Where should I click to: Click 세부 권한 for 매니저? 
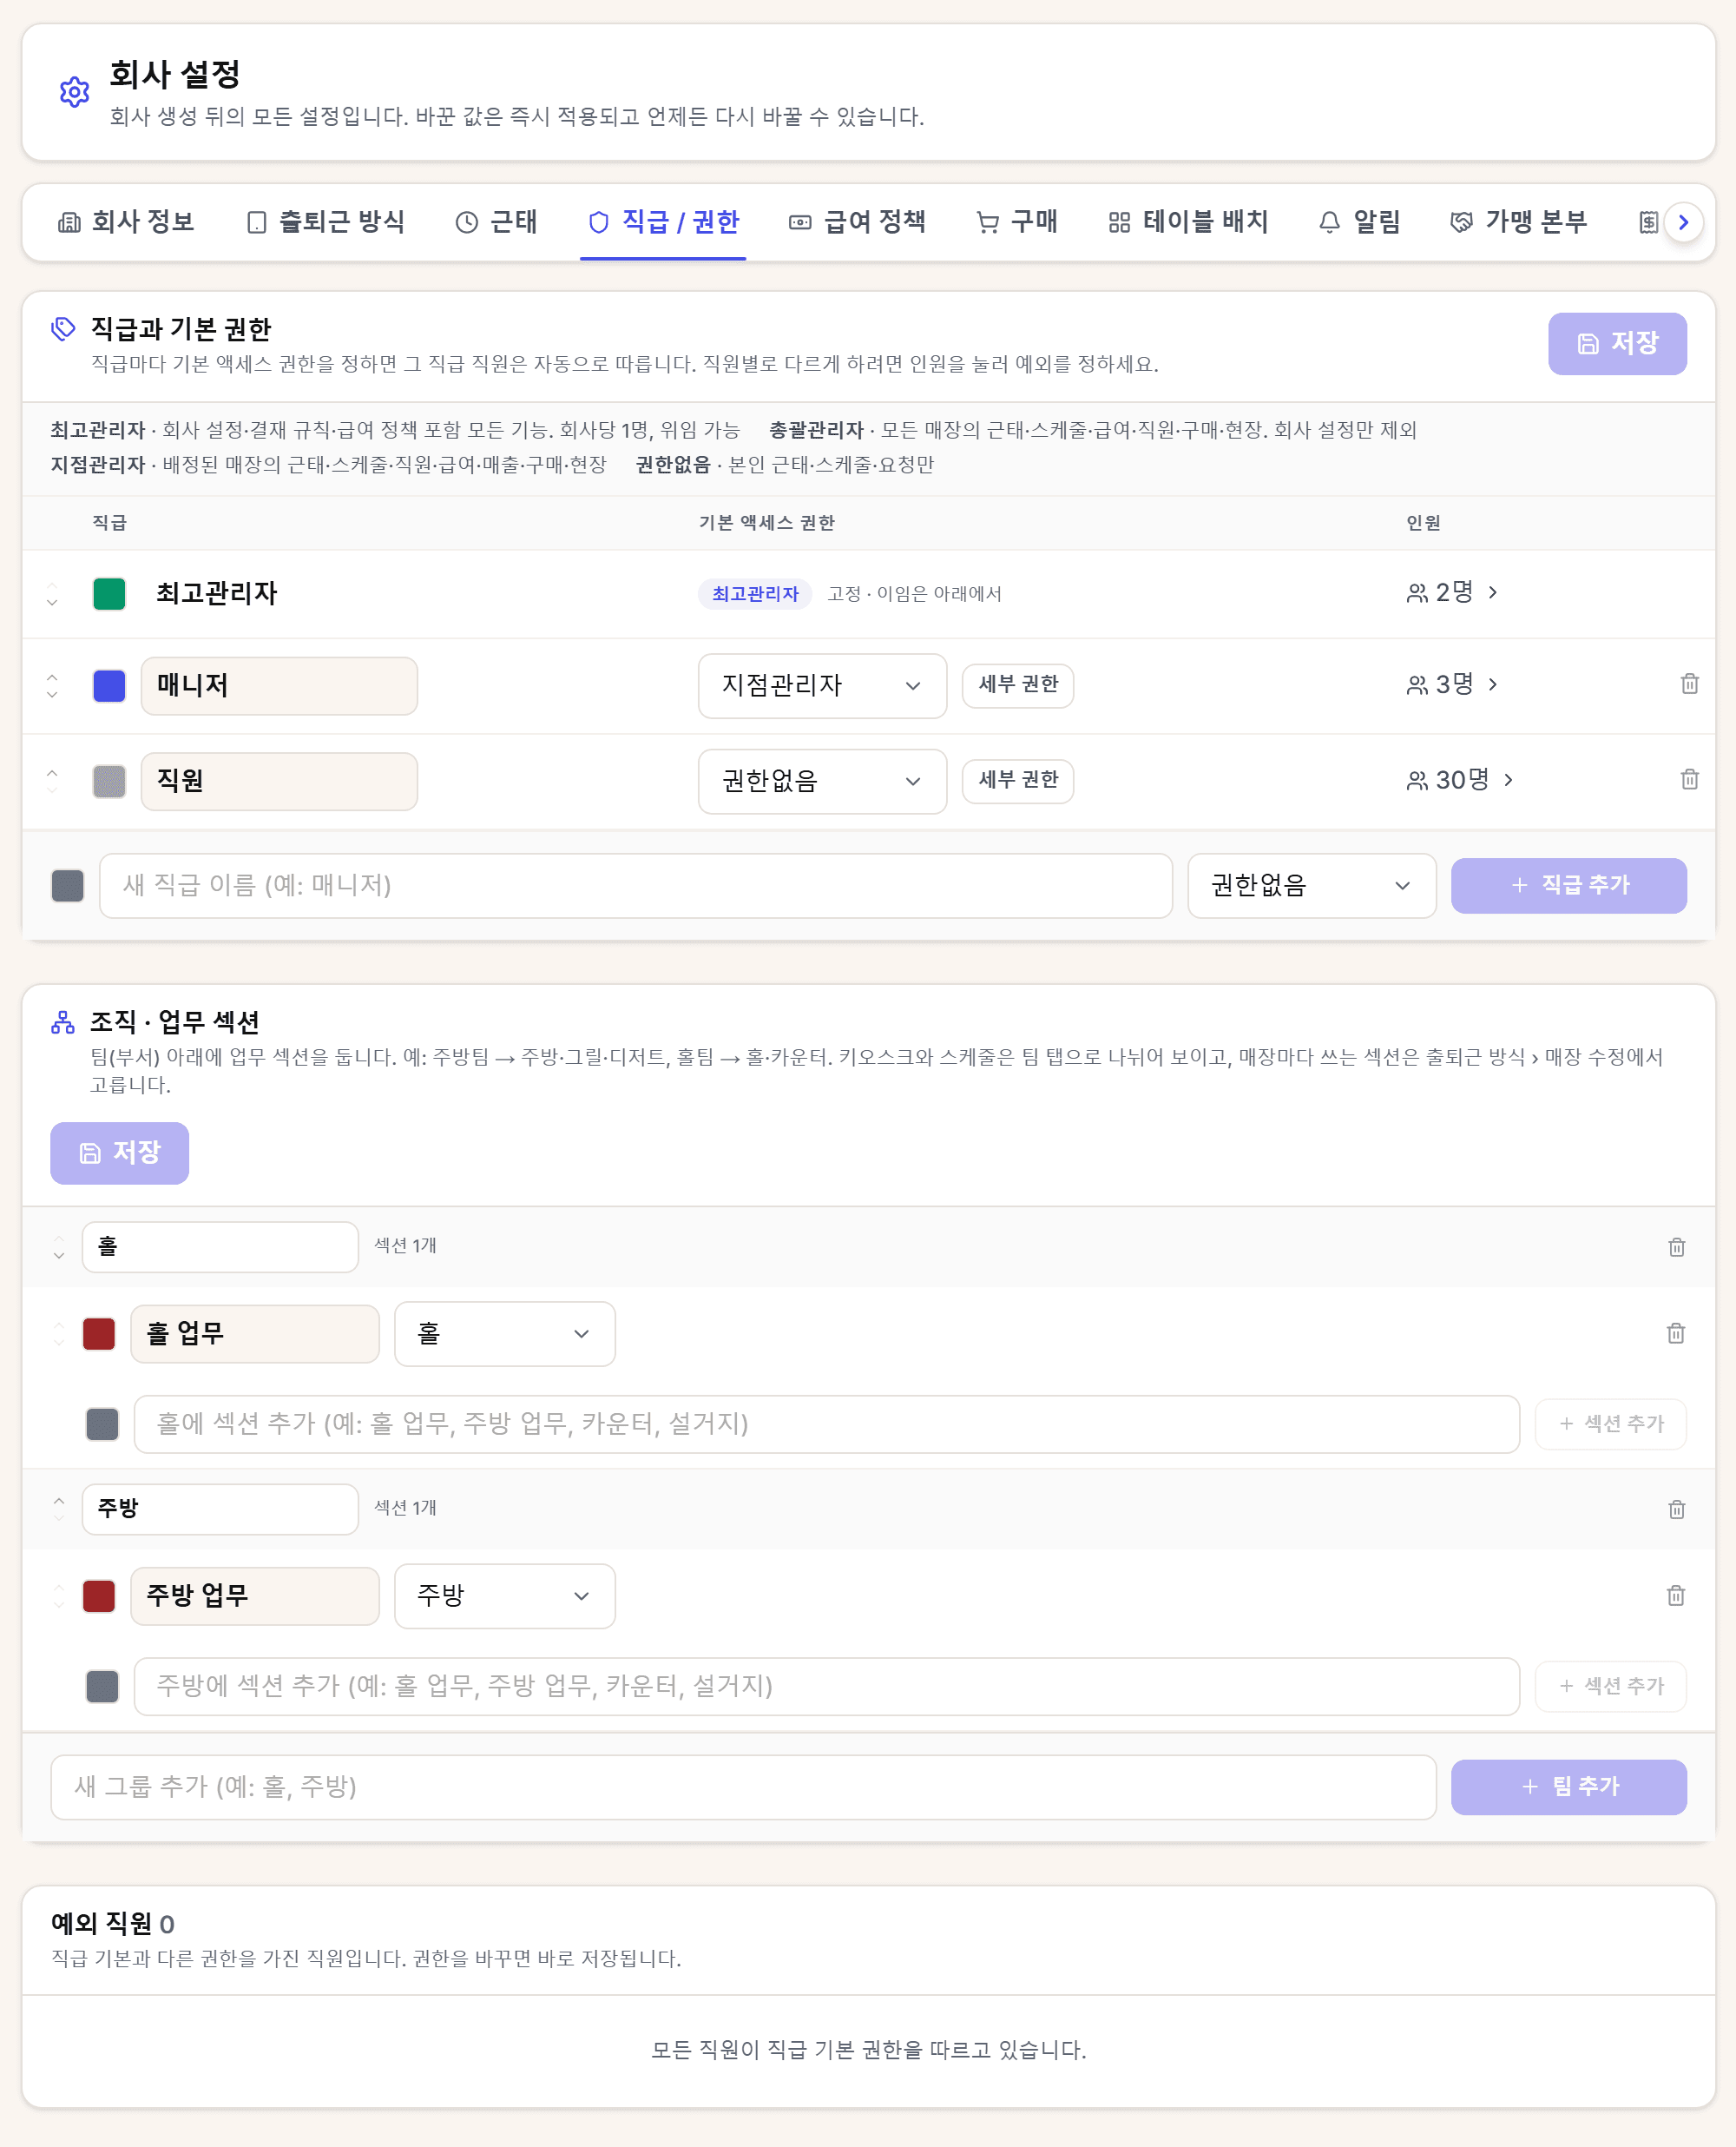pos(1017,685)
